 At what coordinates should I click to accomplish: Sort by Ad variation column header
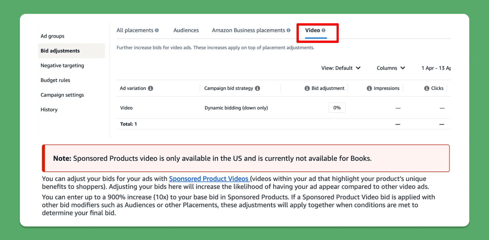(133, 88)
